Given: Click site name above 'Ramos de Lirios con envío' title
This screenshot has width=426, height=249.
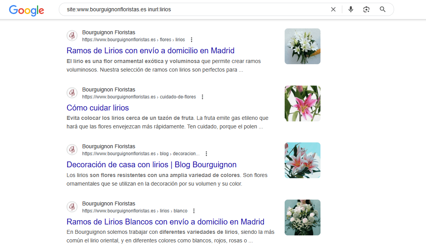Looking at the screenshot, I should [x=109, y=32].
